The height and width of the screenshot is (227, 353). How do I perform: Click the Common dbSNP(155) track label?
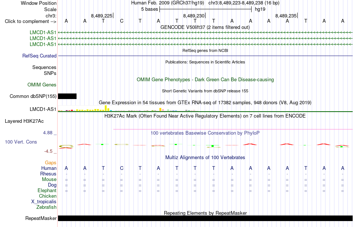[x=33, y=96]
